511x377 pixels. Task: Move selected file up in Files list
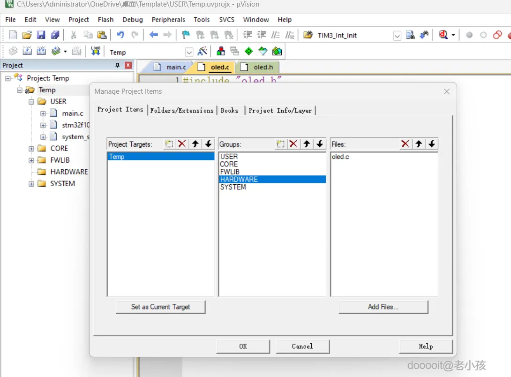tap(419, 144)
